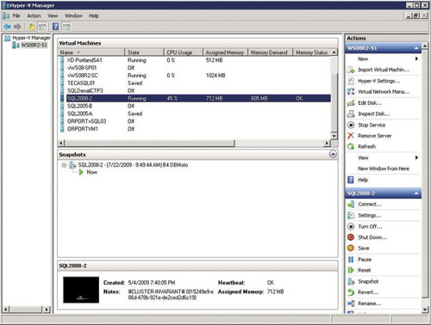Collapse the Snapshots panel
431x325 pixels.
point(333,155)
